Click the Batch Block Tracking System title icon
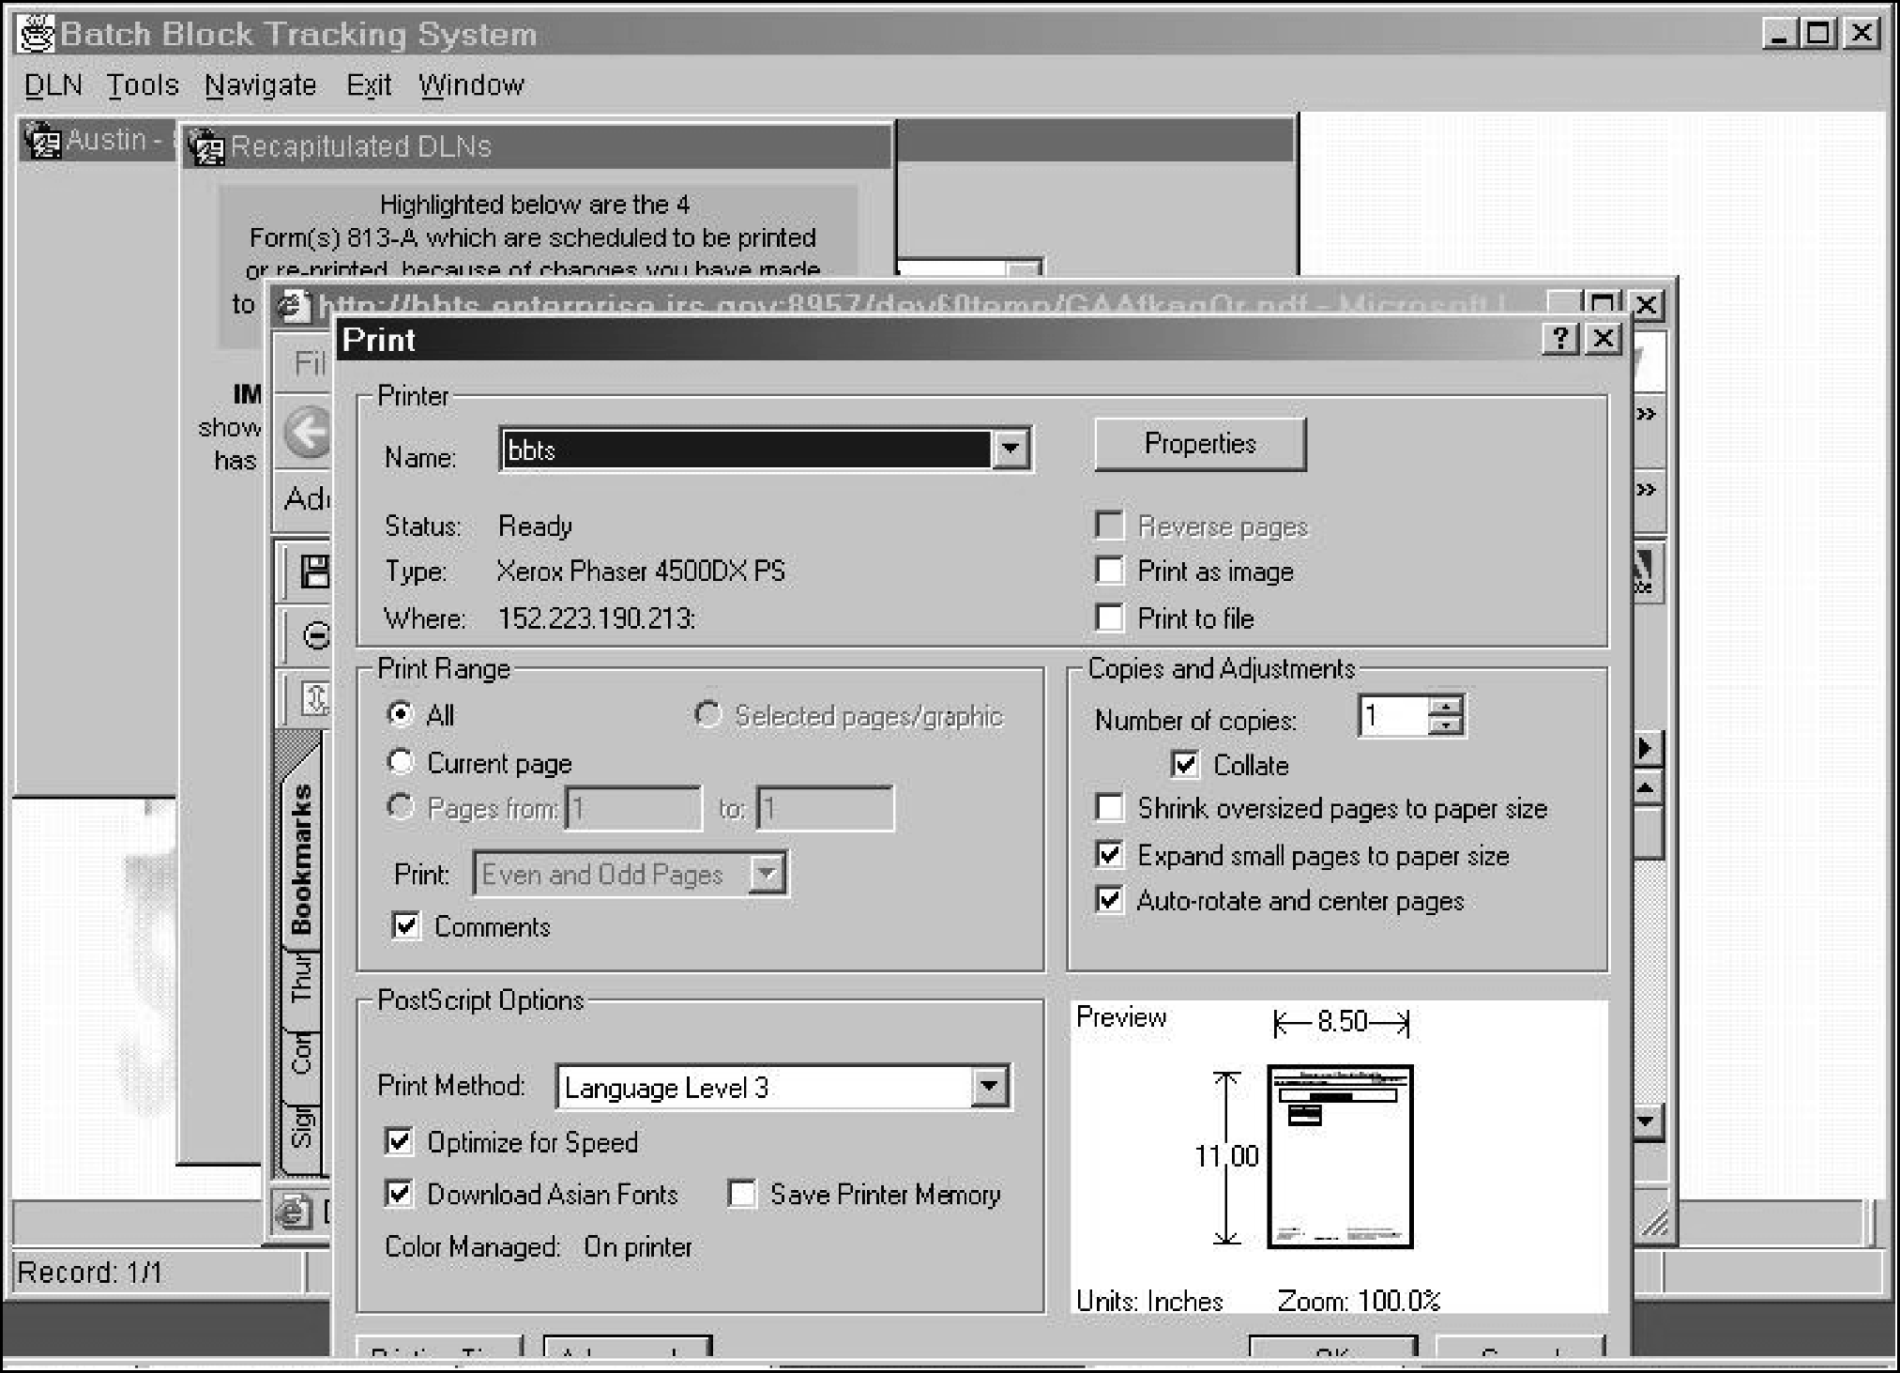 pyautogui.click(x=37, y=35)
